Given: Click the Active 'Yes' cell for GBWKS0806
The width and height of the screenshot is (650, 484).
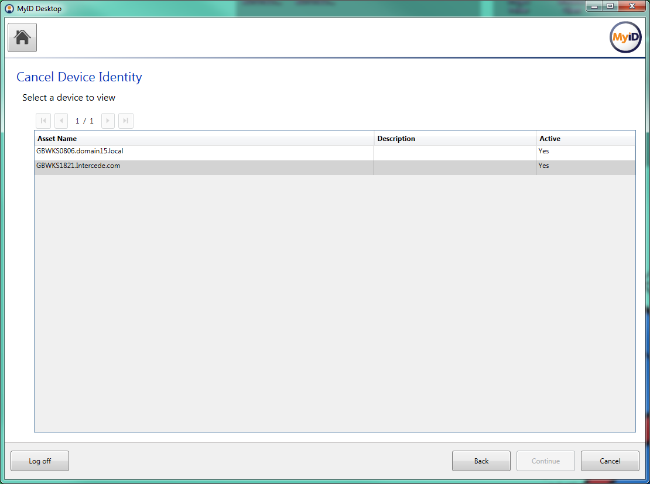Looking at the screenshot, I should coord(544,151).
